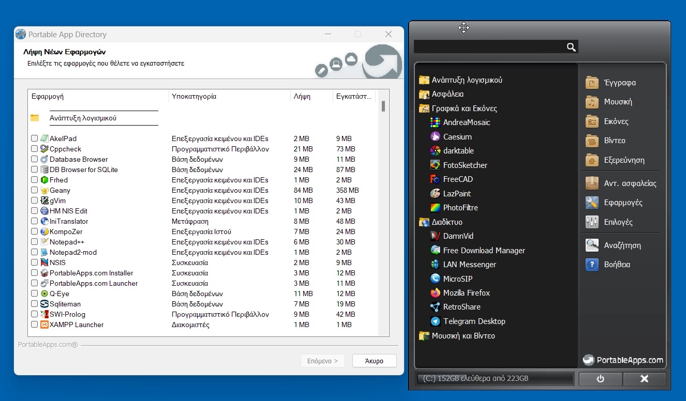This screenshot has width=686, height=401.
Task: Launch DamnVid
Action: tap(451, 236)
